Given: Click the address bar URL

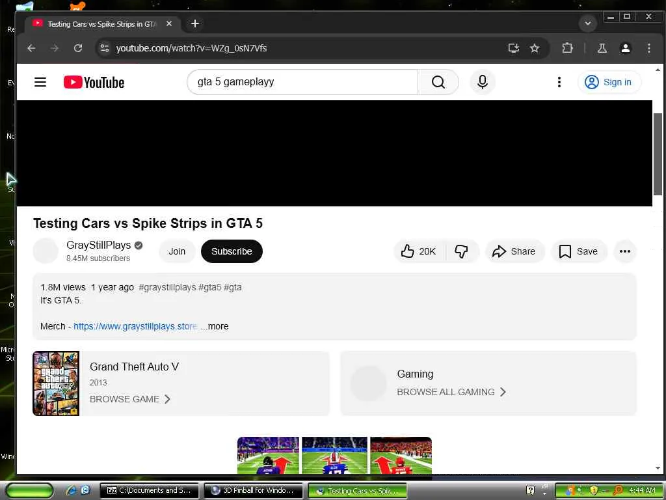Looking at the screenshot, I should coord(191,48).
